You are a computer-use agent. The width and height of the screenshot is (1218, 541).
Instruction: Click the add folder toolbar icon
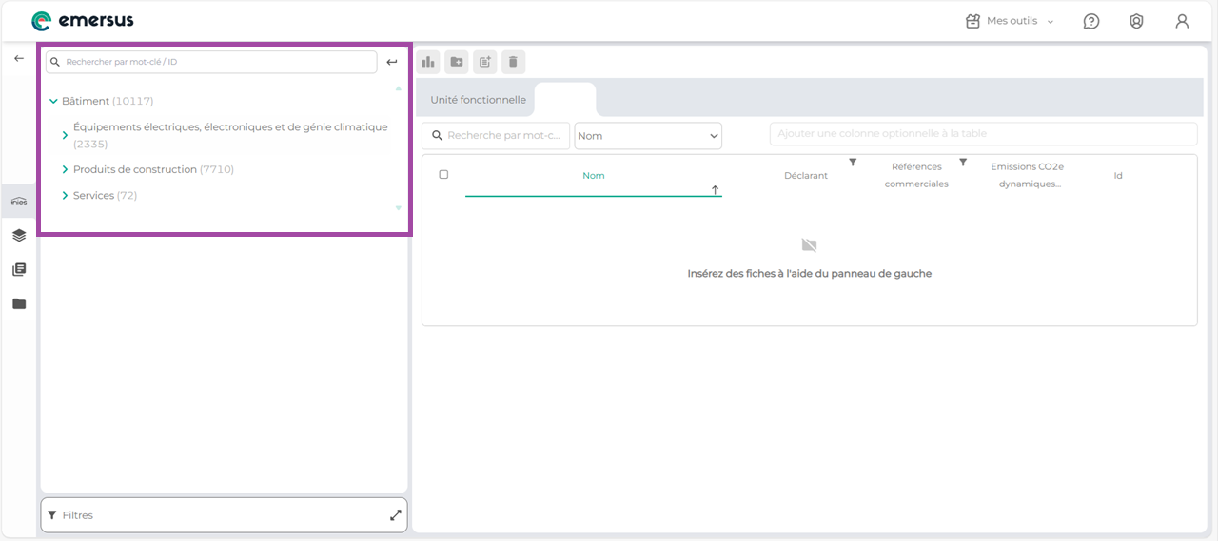pos(457,62)
